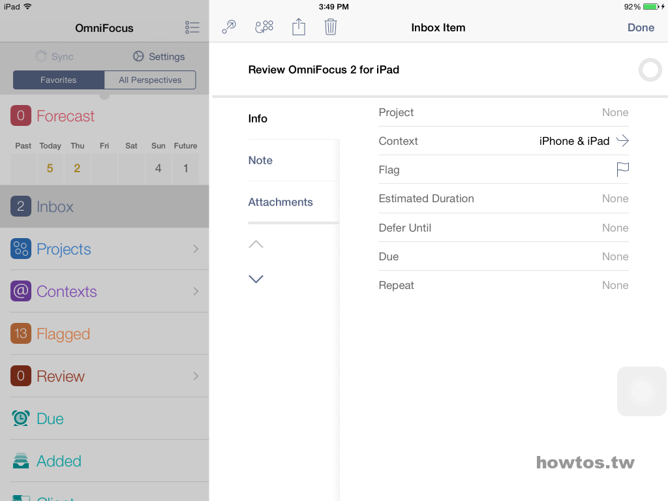The height and width of the screenshot is (501, 668).
Task: Open the share sheet icon
Action: (x=299, y=27)
